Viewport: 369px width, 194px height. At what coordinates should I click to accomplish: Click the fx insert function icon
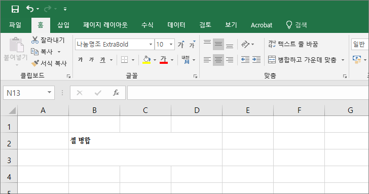coord(116,93)
